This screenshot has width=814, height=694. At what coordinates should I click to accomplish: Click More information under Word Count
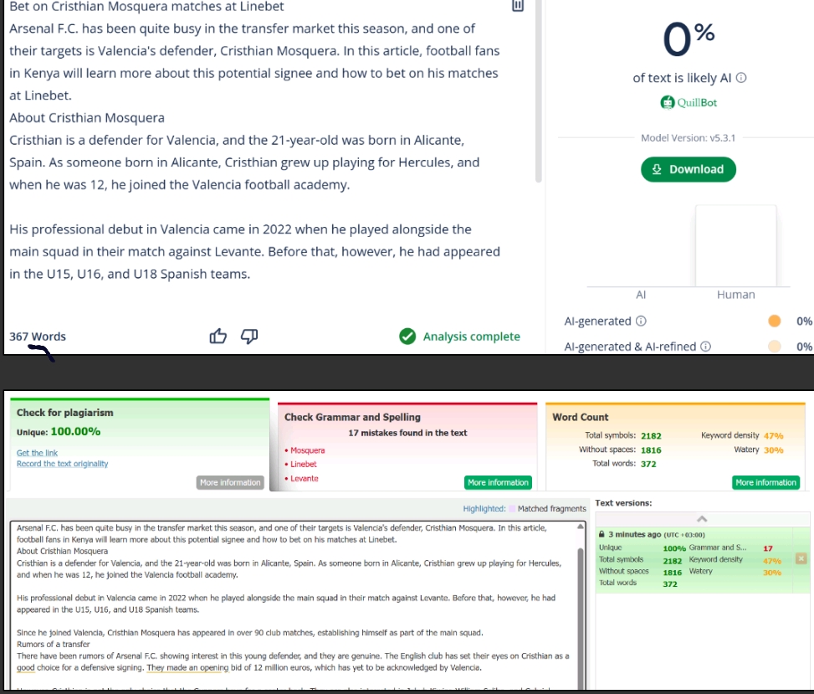[x=765, y=482]
